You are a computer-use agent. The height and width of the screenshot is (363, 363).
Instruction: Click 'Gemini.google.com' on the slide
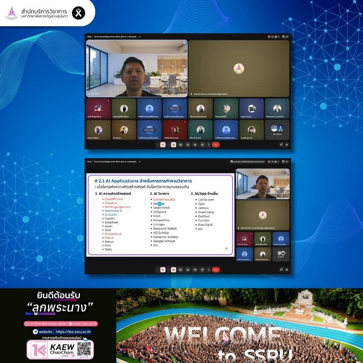(117, 207)
